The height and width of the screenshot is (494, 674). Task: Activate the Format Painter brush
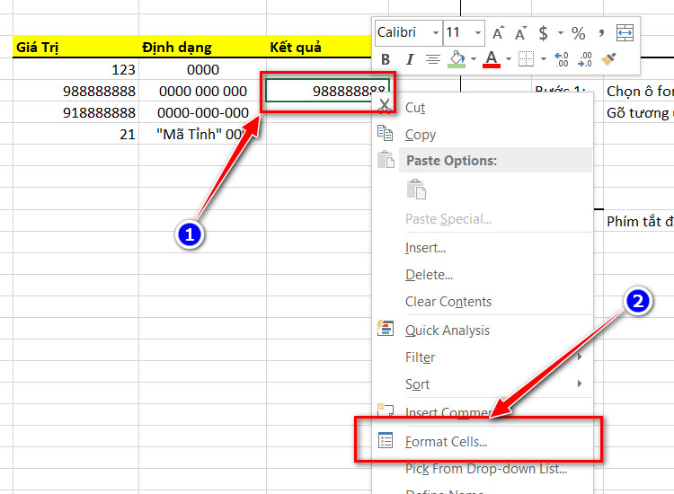[x=608, y=59]
